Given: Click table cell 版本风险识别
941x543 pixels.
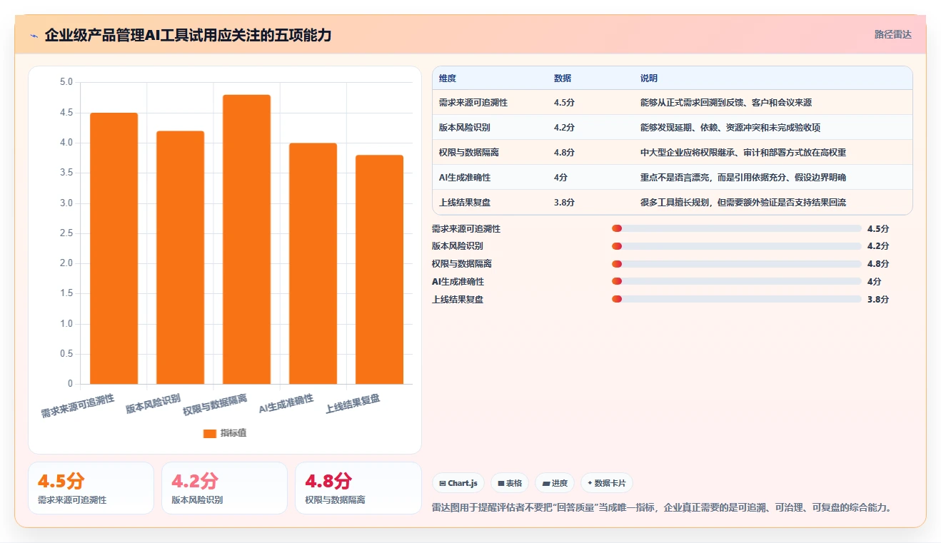Looking at the screenshot, I should coord(465,128).
